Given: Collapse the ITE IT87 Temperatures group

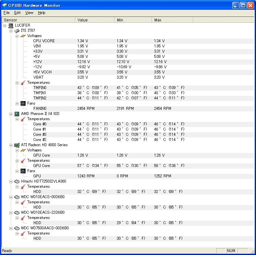Looking at the screenshot, I should point(17,83).
